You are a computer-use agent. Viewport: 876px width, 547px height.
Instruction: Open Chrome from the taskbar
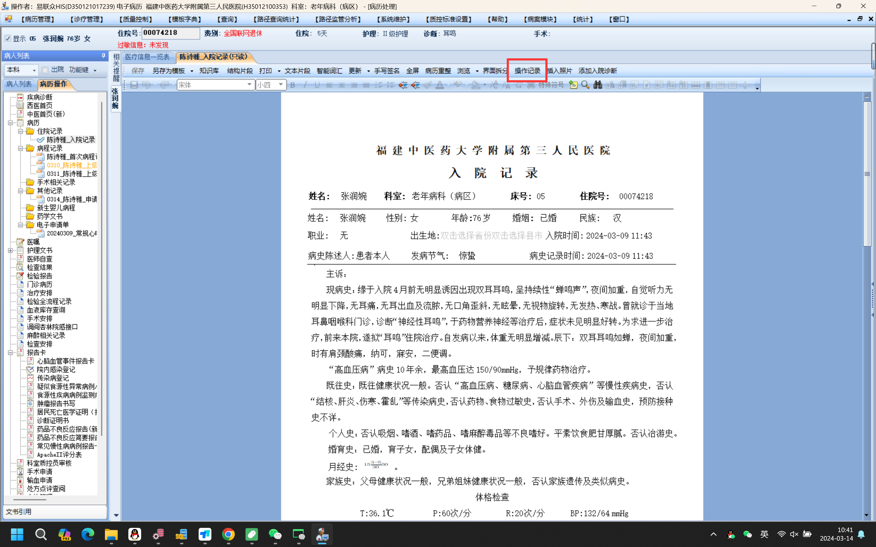pos(228,534)
